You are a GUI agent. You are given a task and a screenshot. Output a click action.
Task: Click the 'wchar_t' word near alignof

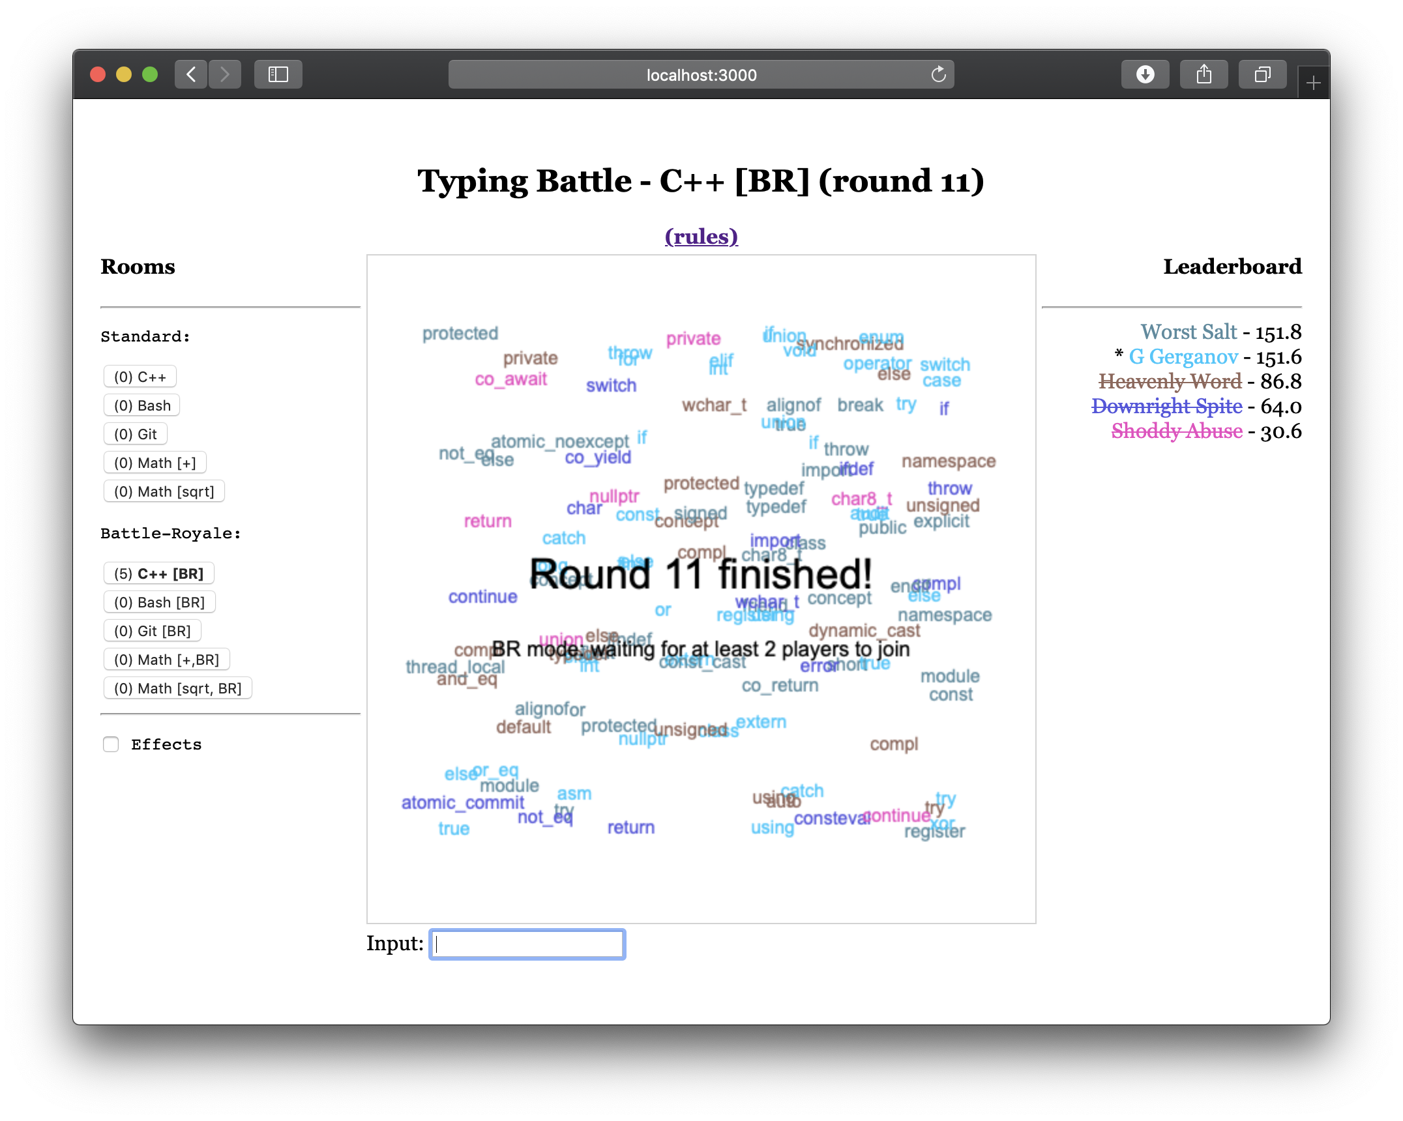(714, 405)
